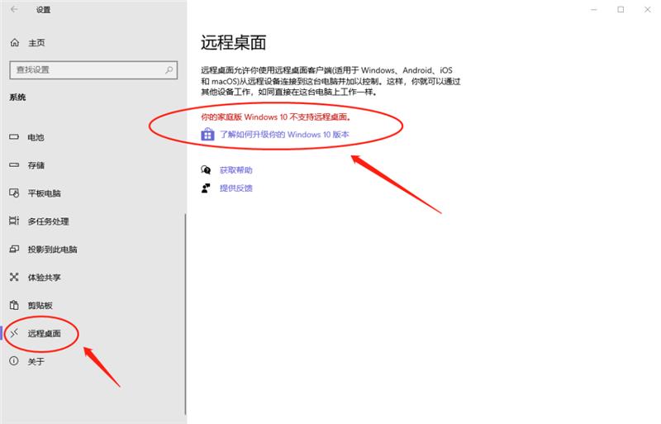Open the 电池 settings page

point(36,137)
